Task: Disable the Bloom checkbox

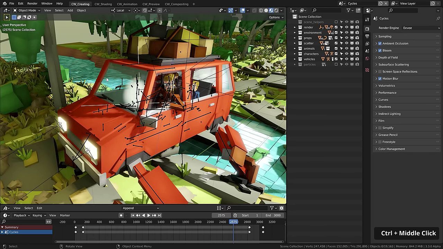Action: tap(380, 50)
